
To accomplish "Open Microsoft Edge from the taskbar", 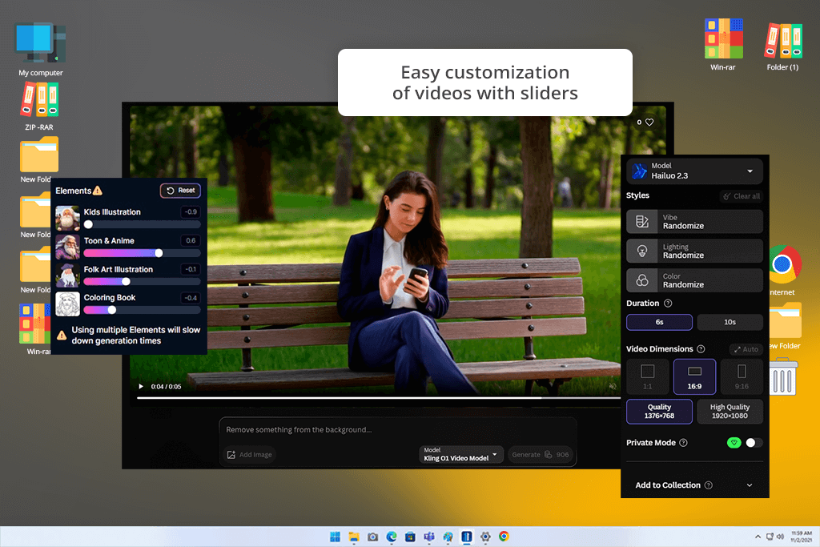I will 391,537.
